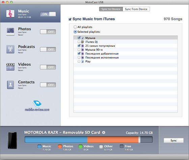Click the blue Music legend swatch
Viewport: 189px width, 160px height.
pos(39,146)
